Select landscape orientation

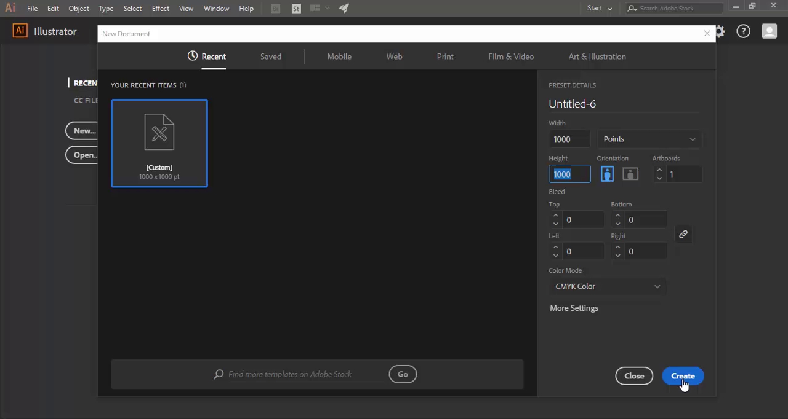point(630,174)
